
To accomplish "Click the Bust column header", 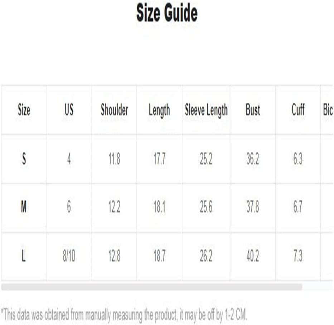I will [x=253, y=110].
